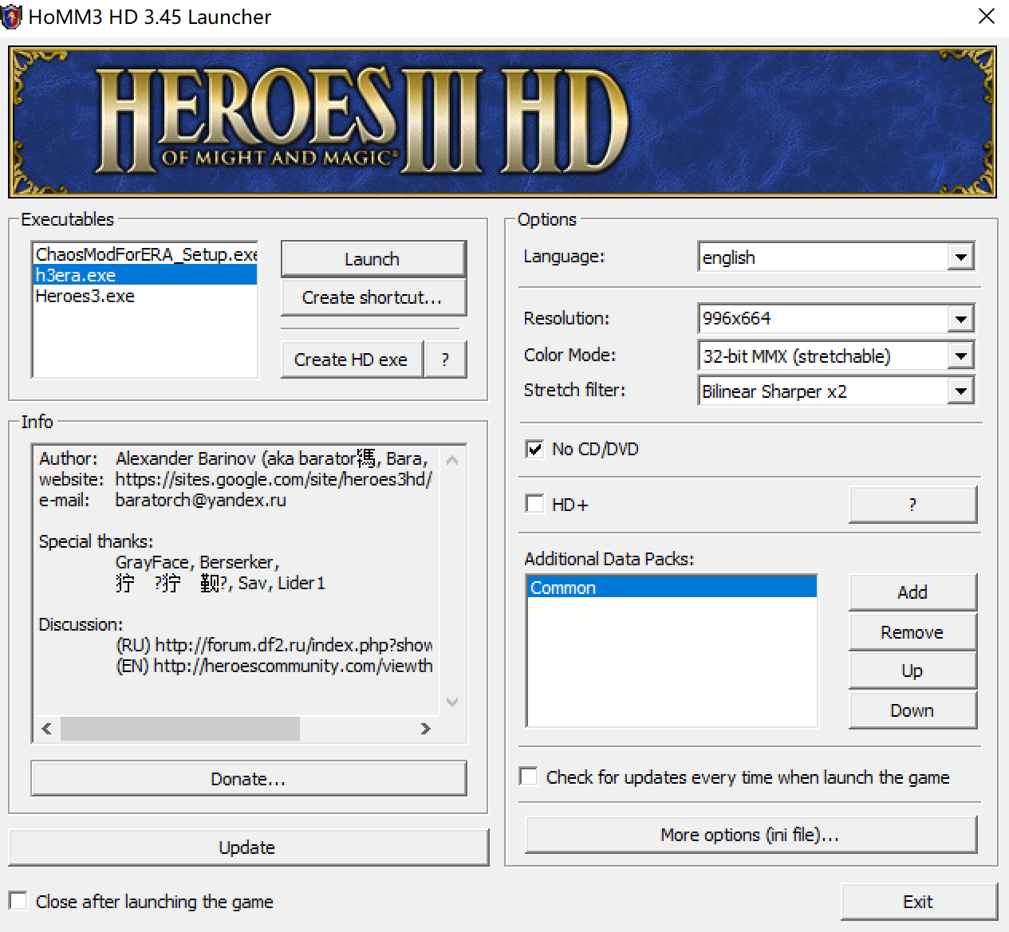Click the GrayFace, Berserker thanks line

click(x=198, y=562)
